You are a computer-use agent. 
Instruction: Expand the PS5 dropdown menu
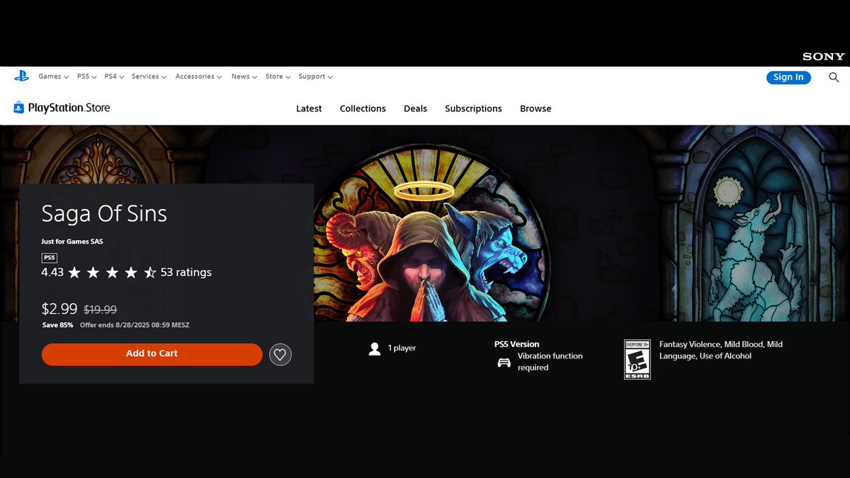(87, 76)
